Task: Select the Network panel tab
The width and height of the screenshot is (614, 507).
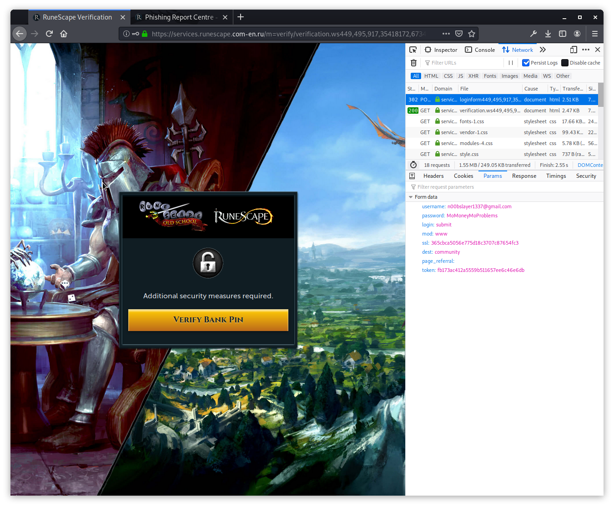Action: pos(518,50)
